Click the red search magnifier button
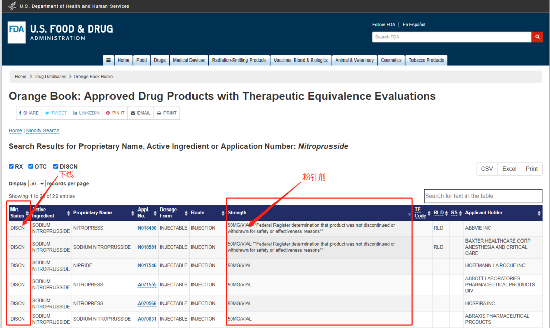550x328 pixels. point(537,37)
